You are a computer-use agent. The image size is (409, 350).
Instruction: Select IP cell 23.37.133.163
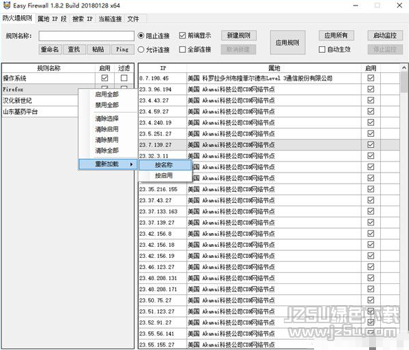coord(163,212)
